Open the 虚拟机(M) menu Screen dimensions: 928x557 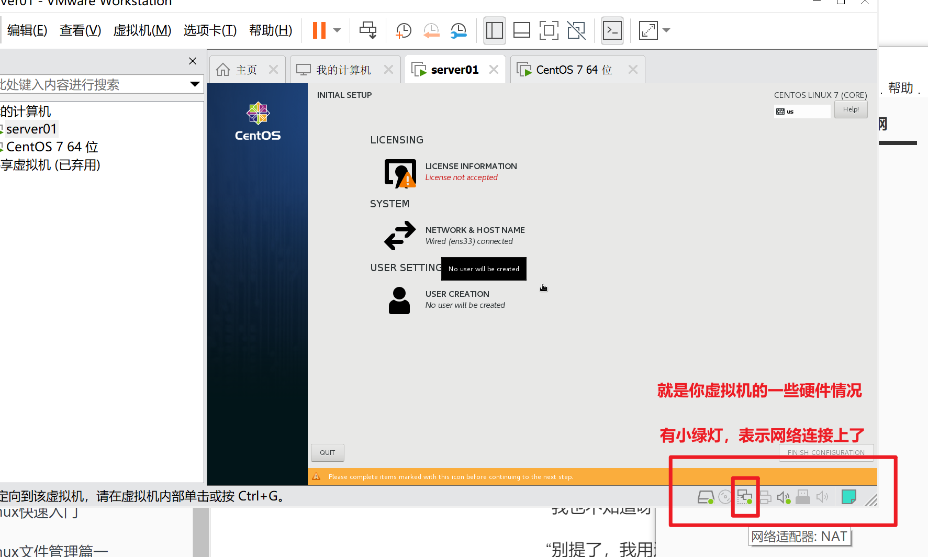tap(142, 30)
